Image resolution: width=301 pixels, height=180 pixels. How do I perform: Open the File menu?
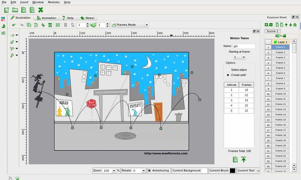4,2
